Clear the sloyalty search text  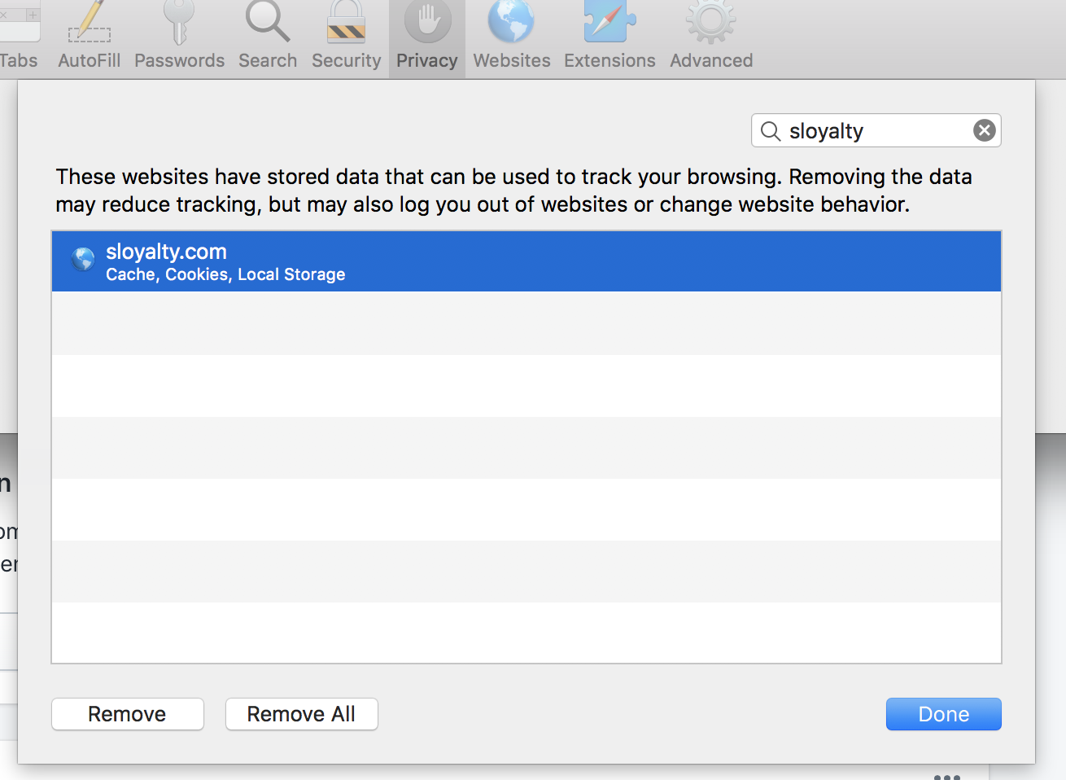[x=985, y=130]
